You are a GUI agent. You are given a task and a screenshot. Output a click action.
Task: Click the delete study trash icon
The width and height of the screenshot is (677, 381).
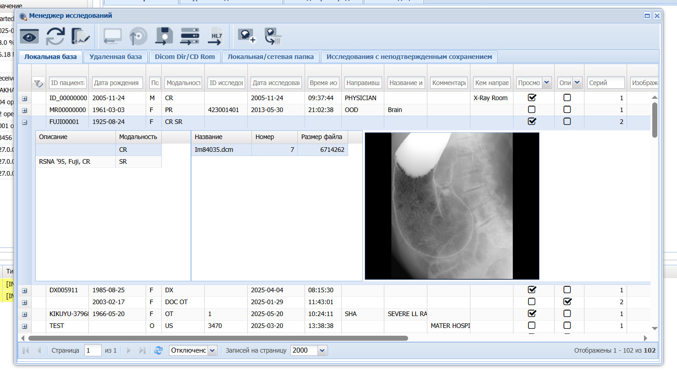[273, 37]
